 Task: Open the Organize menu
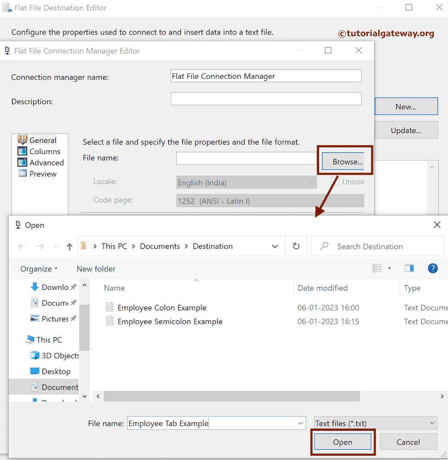point(36,268)
